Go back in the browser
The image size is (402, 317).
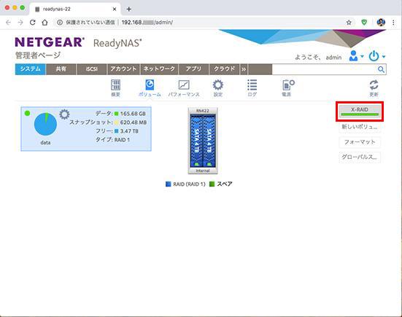coord(8,23)
